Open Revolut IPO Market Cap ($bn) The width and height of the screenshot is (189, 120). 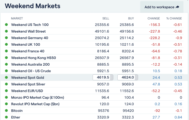35,104
